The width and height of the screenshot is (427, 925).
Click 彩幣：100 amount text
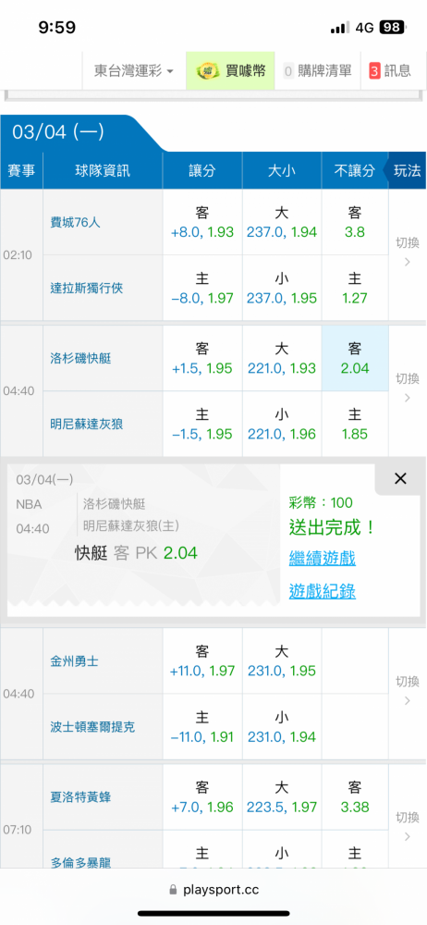coord(321,502)
